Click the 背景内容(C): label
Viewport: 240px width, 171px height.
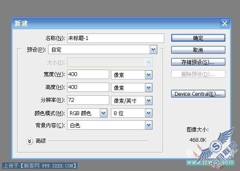coord(50,125)
